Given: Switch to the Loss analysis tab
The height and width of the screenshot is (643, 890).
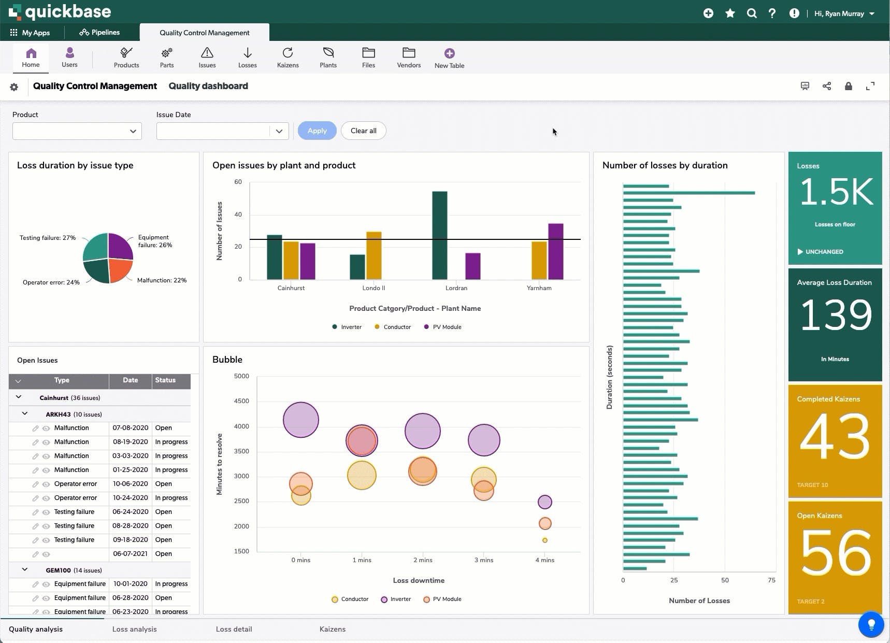Looking at the screenshot, I should (x=135, y=629).
